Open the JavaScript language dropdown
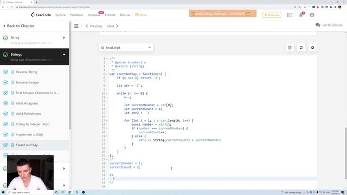This screenshot has width=347, height=195. tap(126, 48)
